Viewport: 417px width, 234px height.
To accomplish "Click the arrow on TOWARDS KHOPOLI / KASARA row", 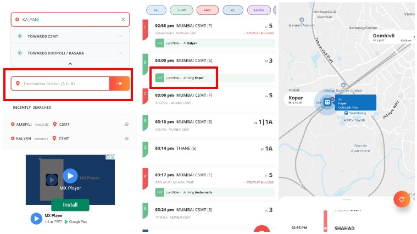I will click(120, 53).
